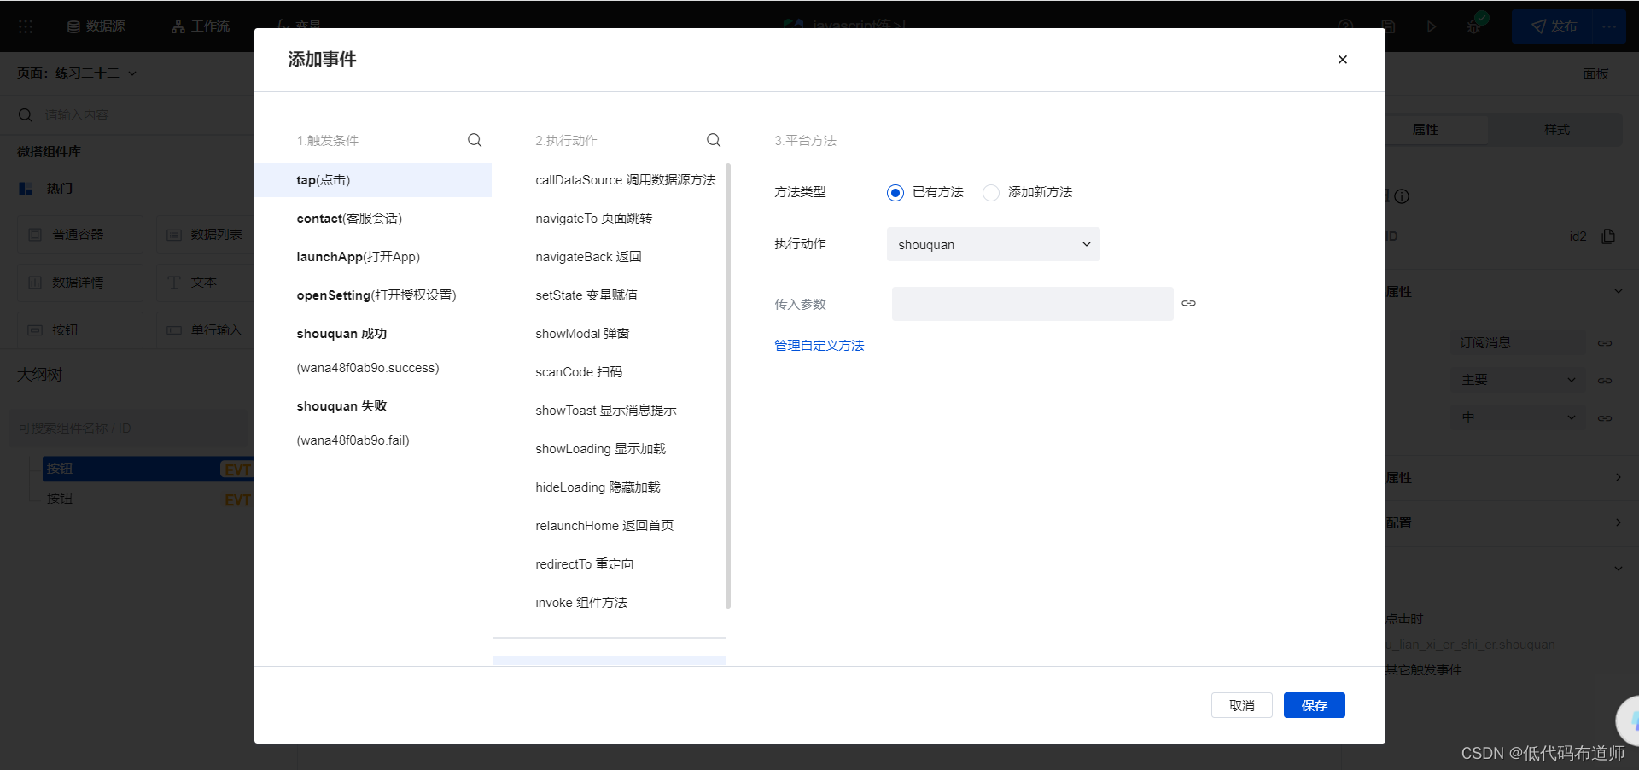Click the 保存 button

pyautogui.click(x=1314, y=705)
